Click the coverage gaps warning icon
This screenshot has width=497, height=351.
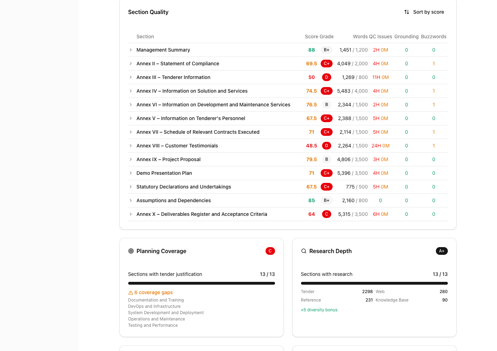(x=131, y=293)
